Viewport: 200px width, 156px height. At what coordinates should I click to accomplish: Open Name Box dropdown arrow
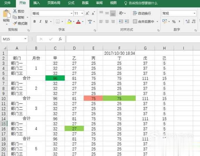click(x=25, y=39)
